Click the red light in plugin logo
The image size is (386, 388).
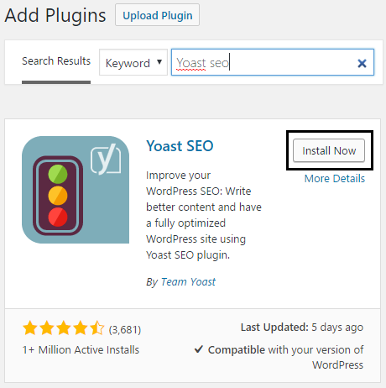point(58,217)
